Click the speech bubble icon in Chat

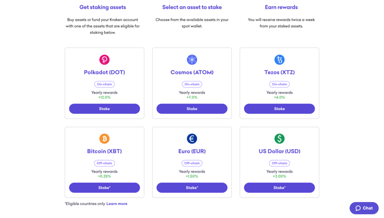(x=358, y=208)
